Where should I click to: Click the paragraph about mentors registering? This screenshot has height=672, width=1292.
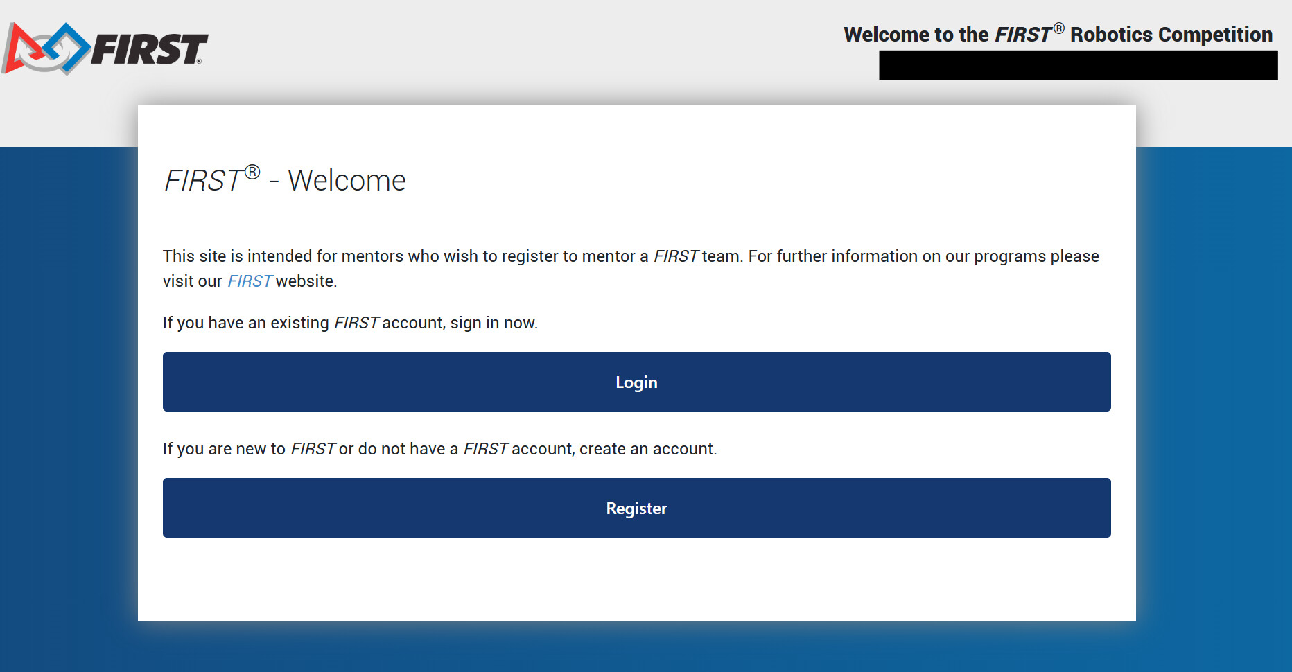(631, 269)
